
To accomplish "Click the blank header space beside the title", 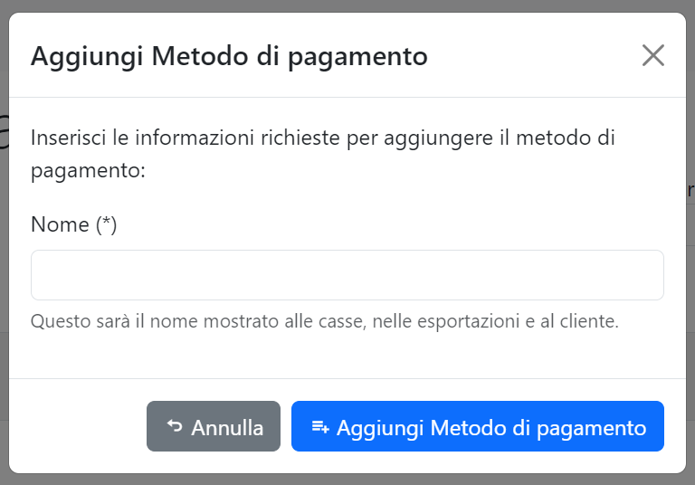I will coord(534,56).
